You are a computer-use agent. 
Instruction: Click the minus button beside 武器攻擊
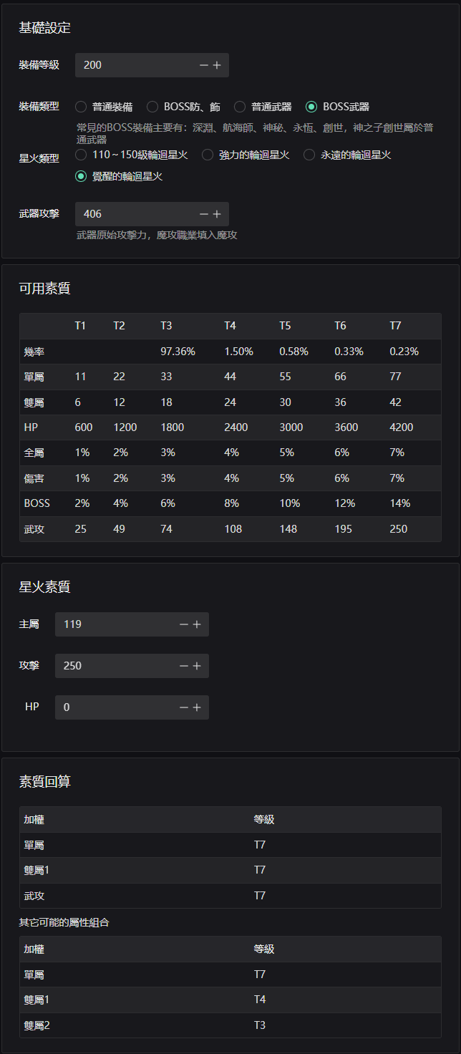tap(204, 213)
